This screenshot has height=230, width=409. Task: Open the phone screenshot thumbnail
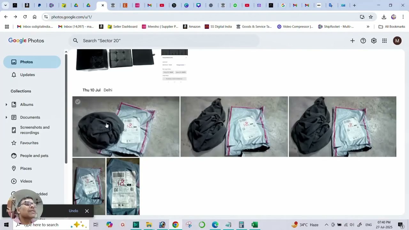click(x=174, y=66)
